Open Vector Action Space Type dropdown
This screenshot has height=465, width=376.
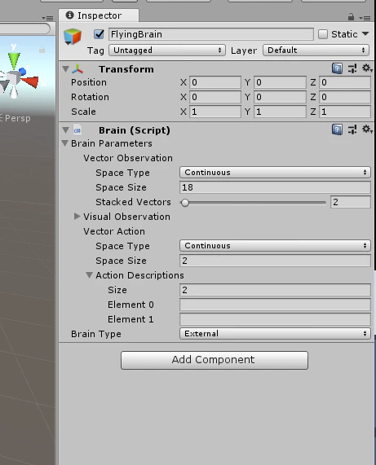pyautogui.click(x=275, y=246)
